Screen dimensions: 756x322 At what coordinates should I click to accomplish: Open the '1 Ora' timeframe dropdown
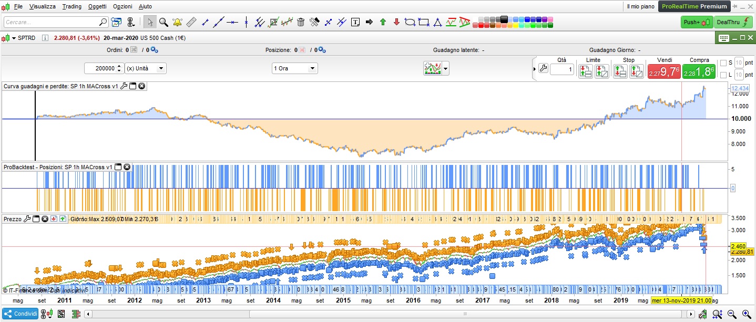[x=294, y=68]
